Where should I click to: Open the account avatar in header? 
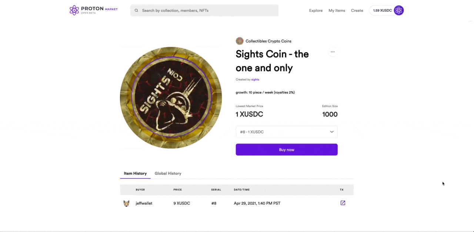[398, 10]
